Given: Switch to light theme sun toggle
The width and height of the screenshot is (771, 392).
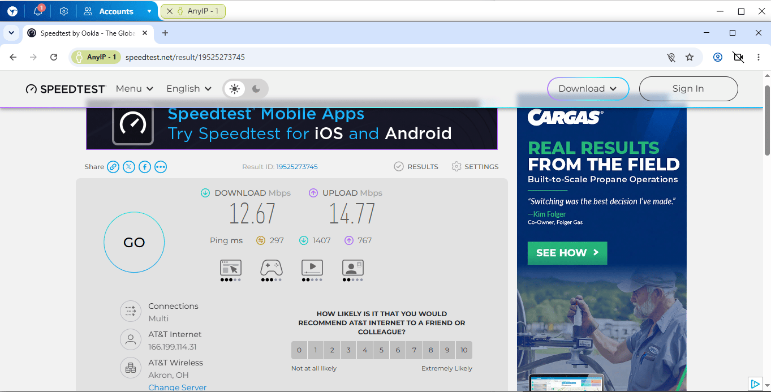Looking at the screenshot, I should [x=235, y=89].
